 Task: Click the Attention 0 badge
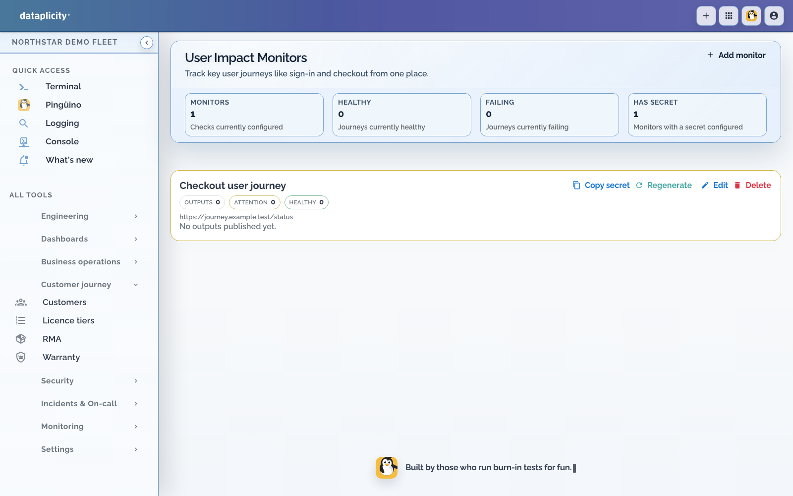255,202
